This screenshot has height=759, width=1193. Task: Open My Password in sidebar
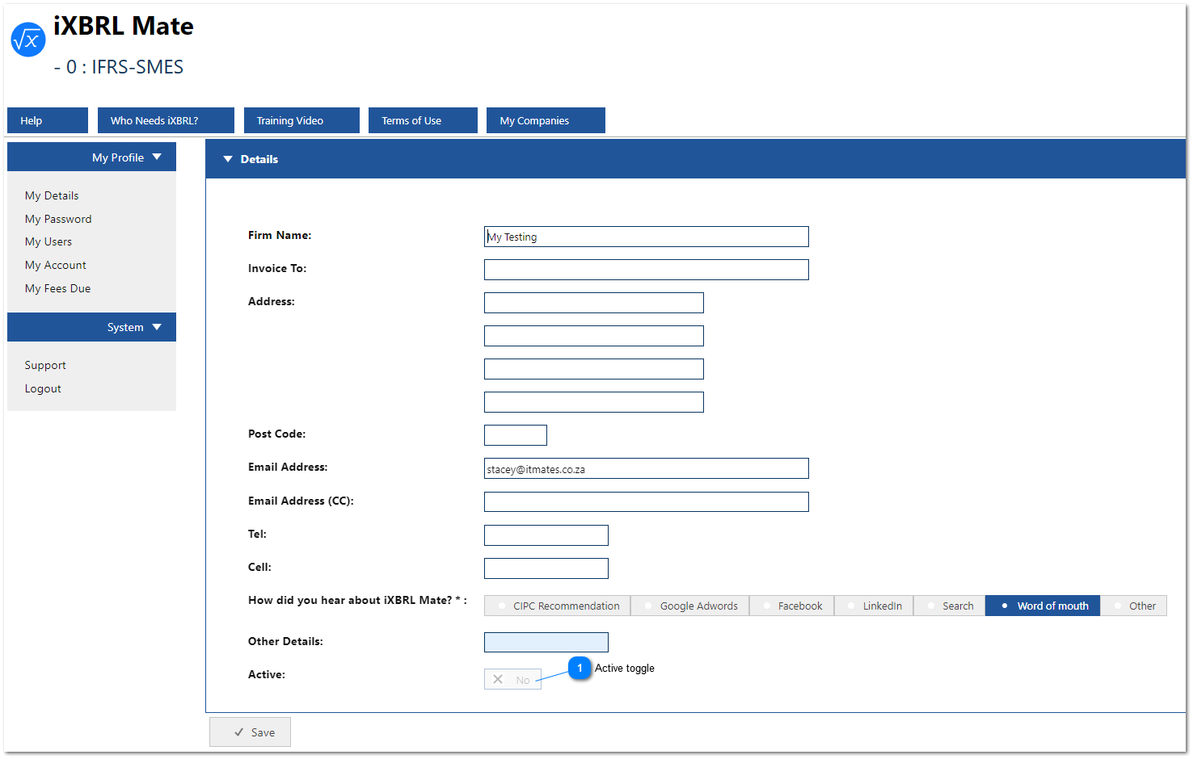pyautogui.click(x=58, y=219)
